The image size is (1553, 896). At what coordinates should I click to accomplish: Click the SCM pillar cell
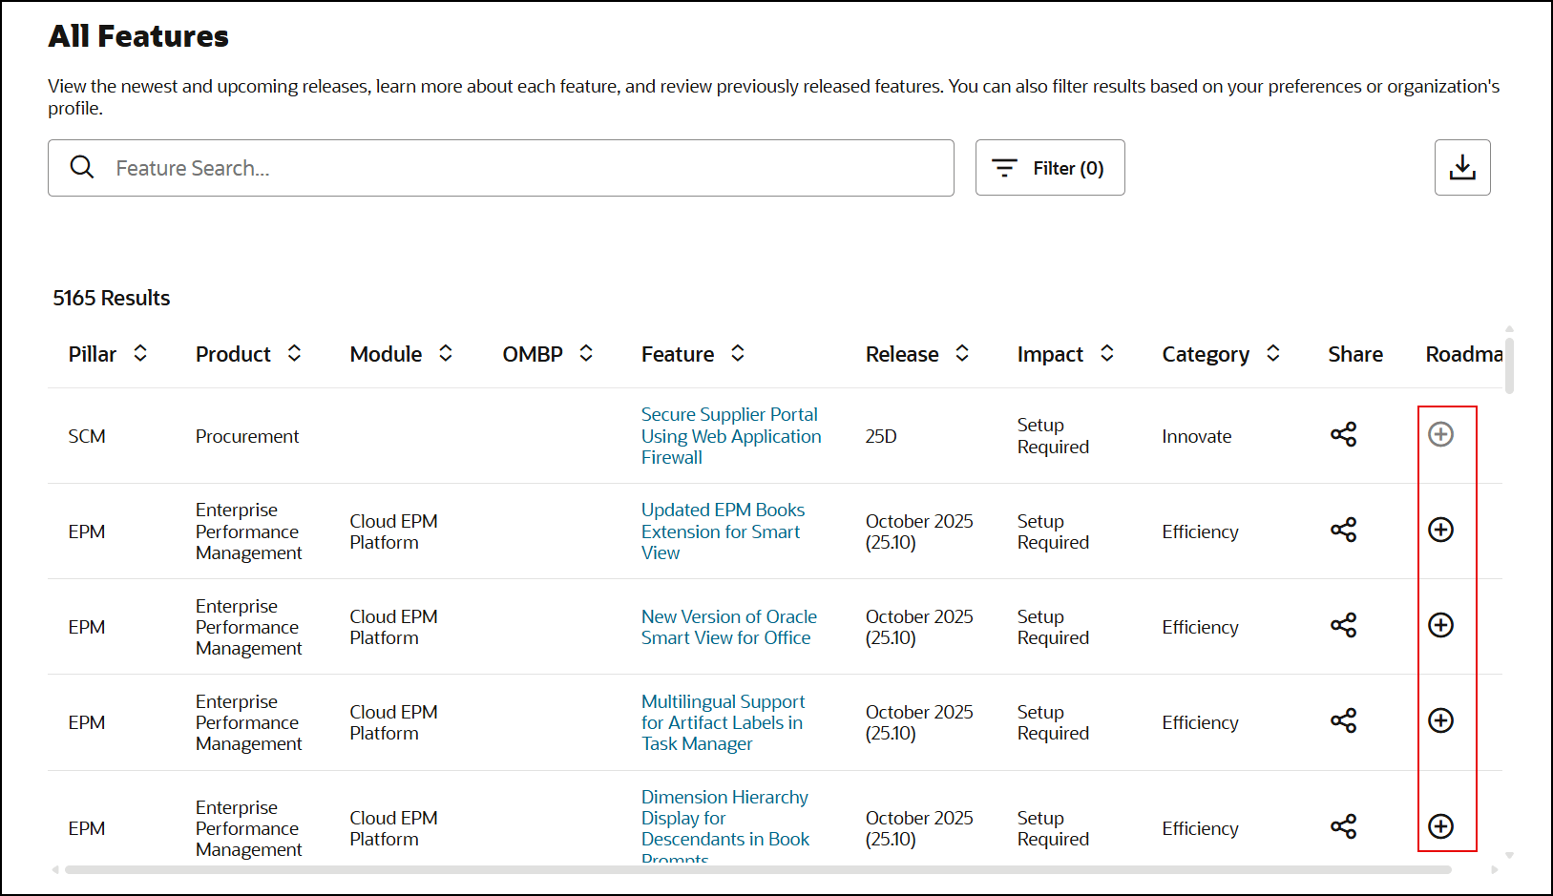click(87, 436)
